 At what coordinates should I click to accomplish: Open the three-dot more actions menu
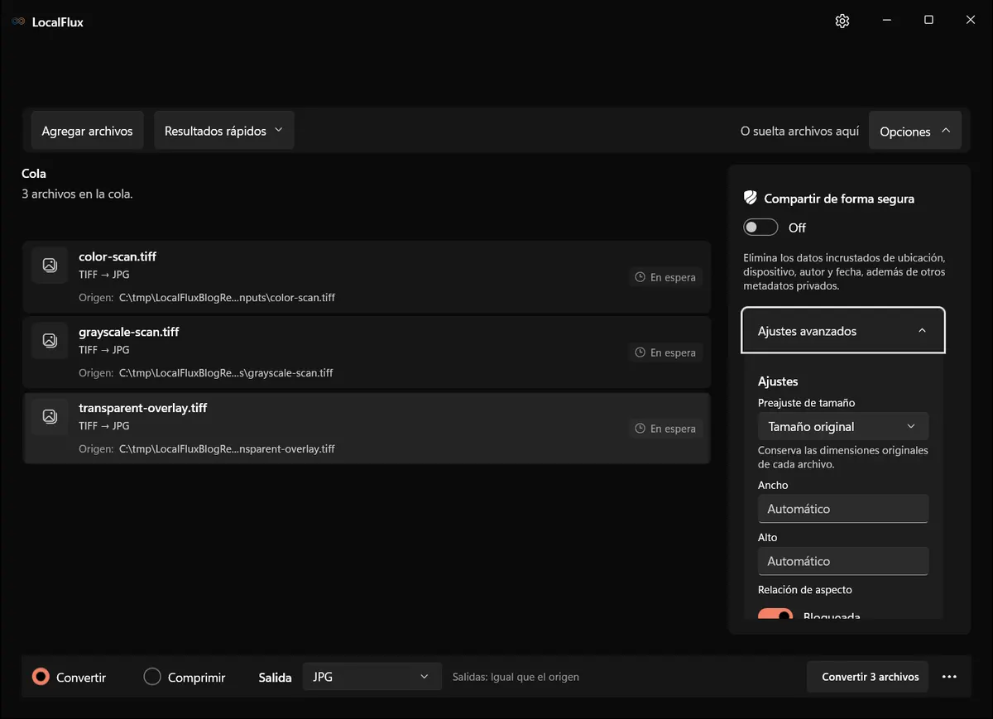tap(949, 677)
